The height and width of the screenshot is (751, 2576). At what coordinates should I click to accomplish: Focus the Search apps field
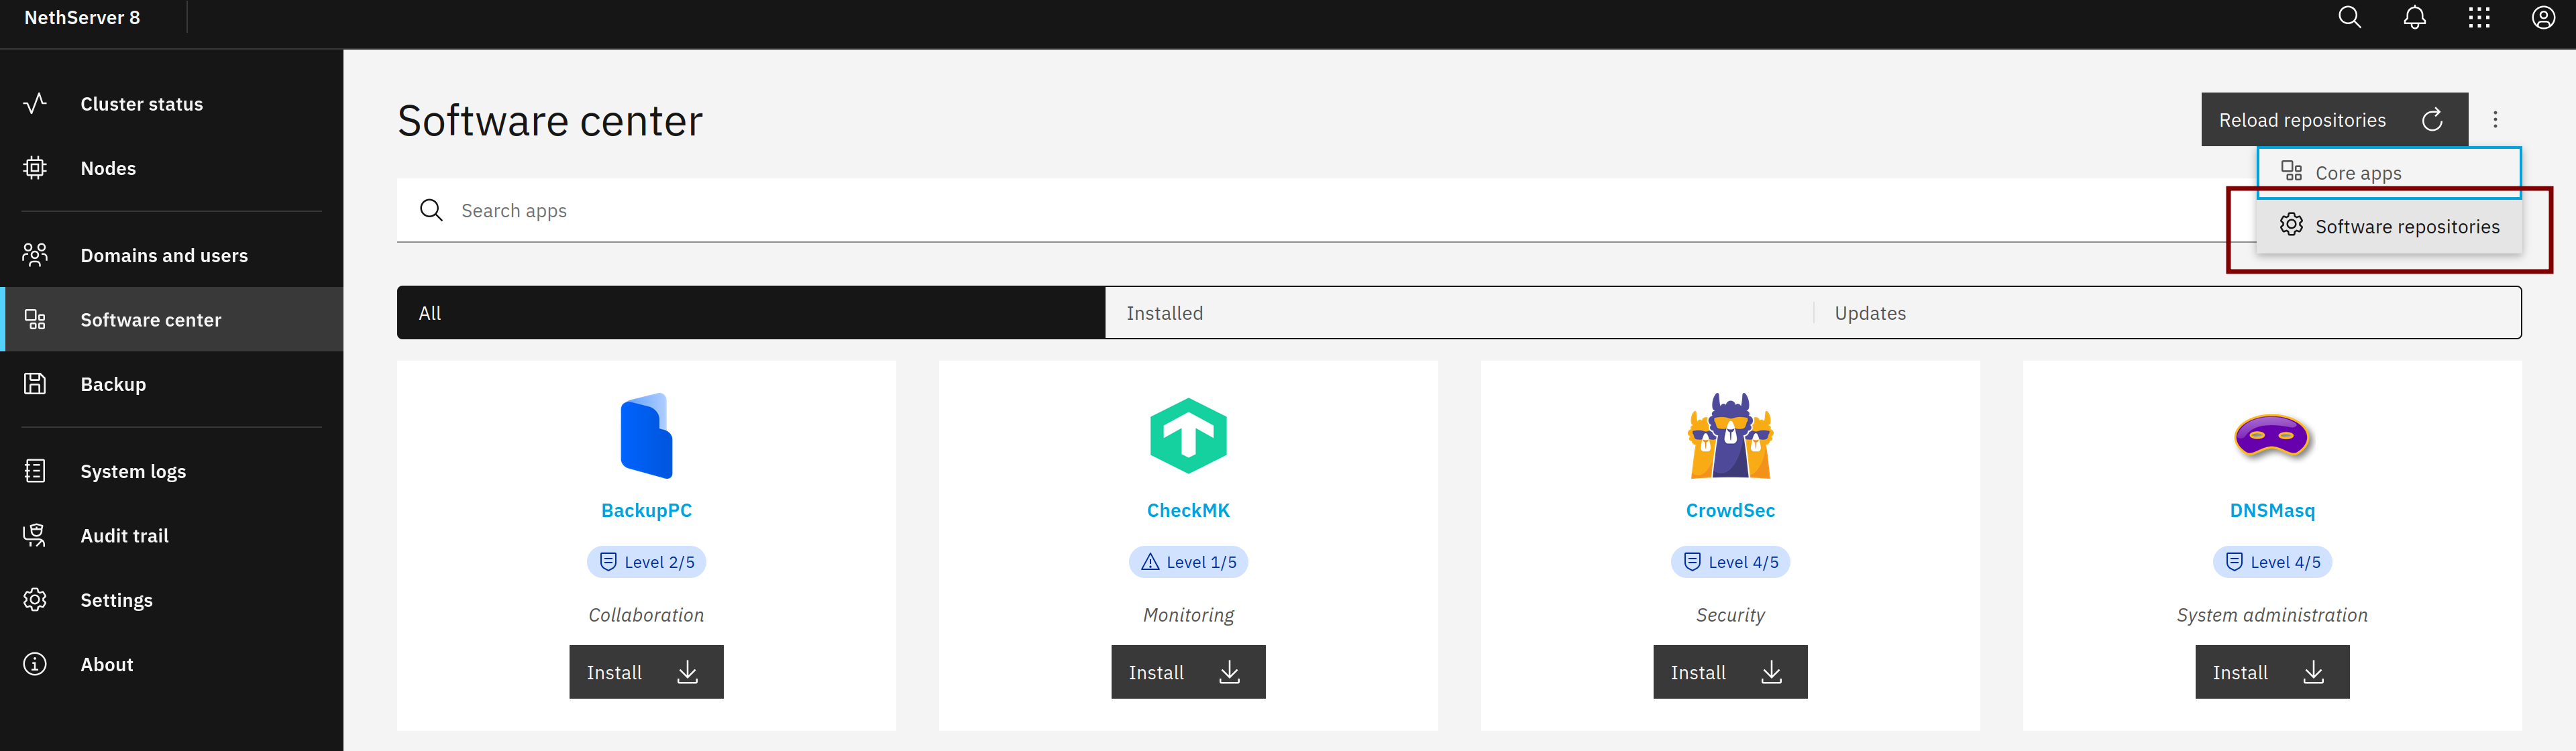(1200, 211)
